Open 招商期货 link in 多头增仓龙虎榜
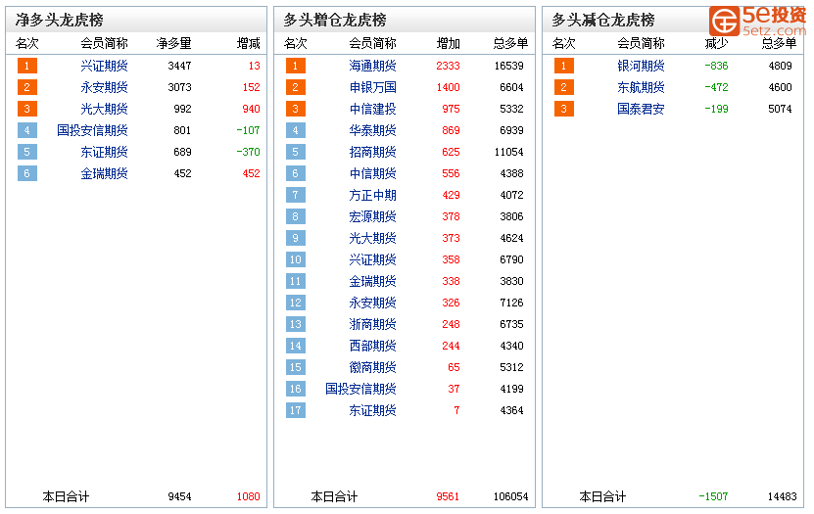Viewport: 814px width, 514px height. pos(373,152)
